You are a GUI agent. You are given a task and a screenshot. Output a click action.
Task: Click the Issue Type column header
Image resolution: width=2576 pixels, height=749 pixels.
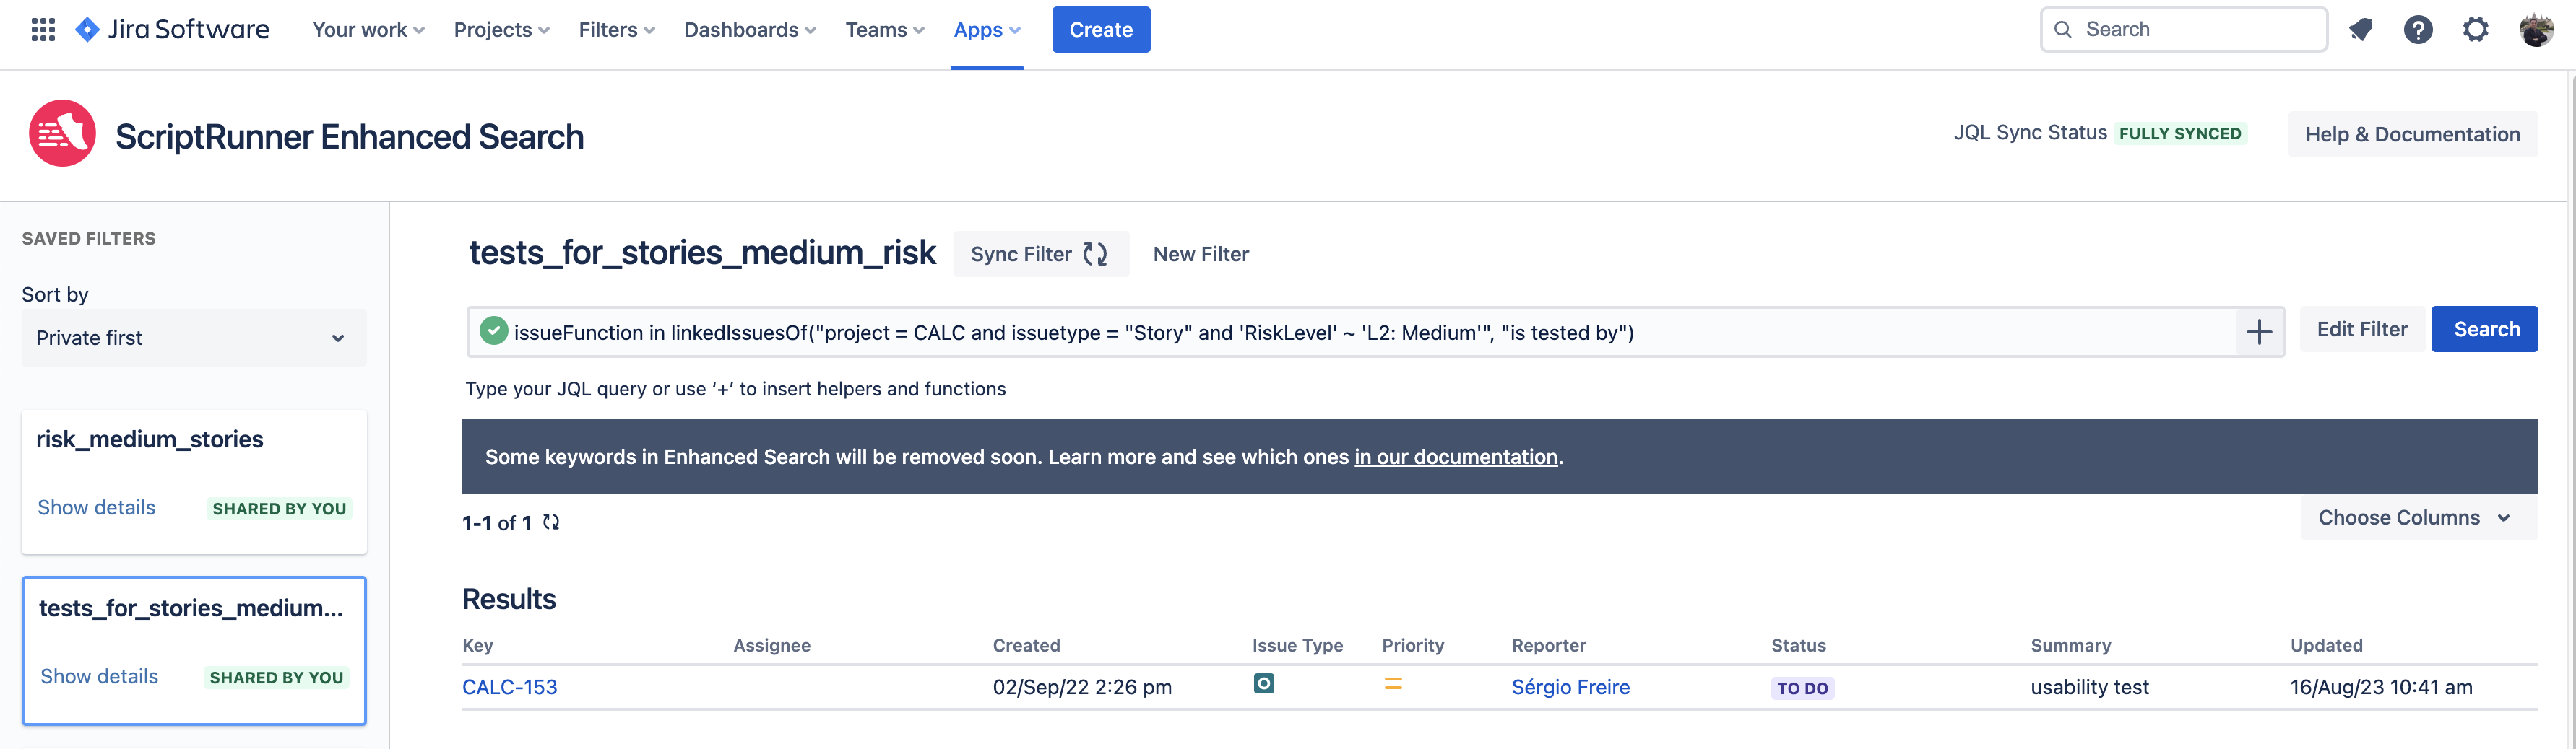(1297, 645)
